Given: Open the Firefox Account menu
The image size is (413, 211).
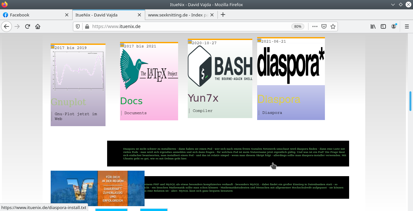Looking at the screenshot, I should click(394, 26).
